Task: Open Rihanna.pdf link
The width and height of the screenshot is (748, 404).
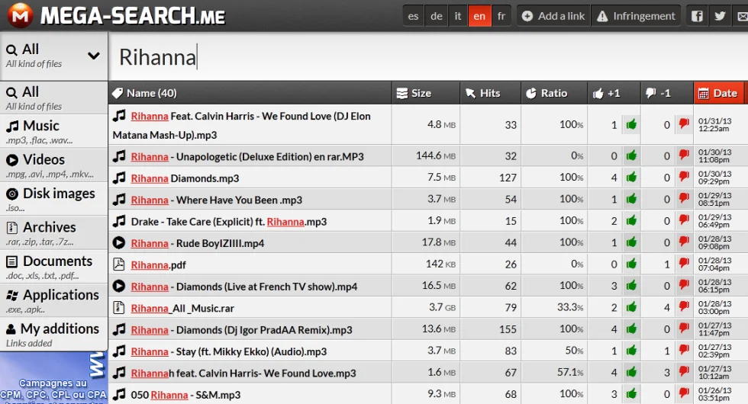Action: (x=159, y=265)
